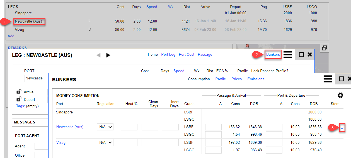
Task: Go to previous leg using left arrow
Action: pos(98,55)
